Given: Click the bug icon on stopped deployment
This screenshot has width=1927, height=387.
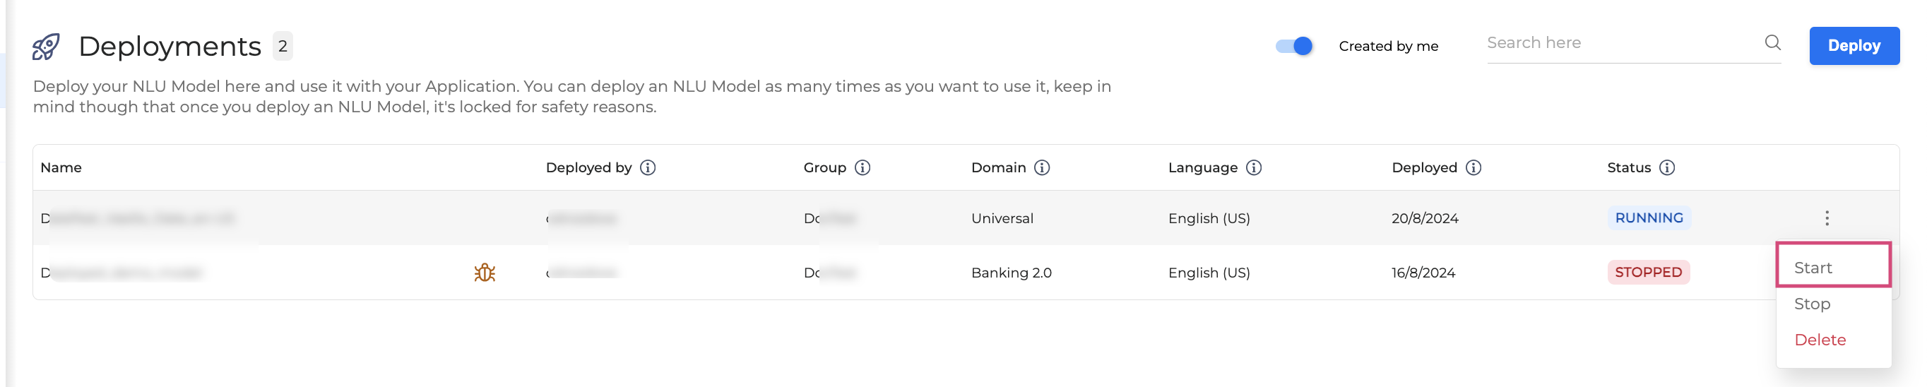Looking at the screenshot, I should (485, 273).
